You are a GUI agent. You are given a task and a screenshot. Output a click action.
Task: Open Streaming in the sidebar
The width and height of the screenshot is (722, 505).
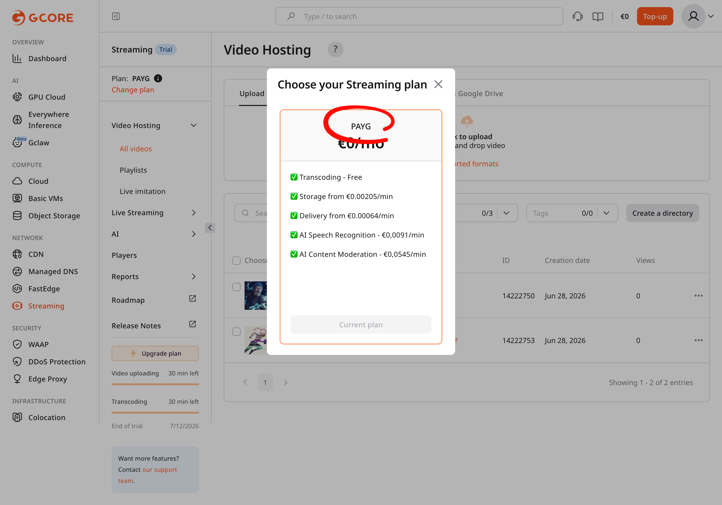[46, 306]
